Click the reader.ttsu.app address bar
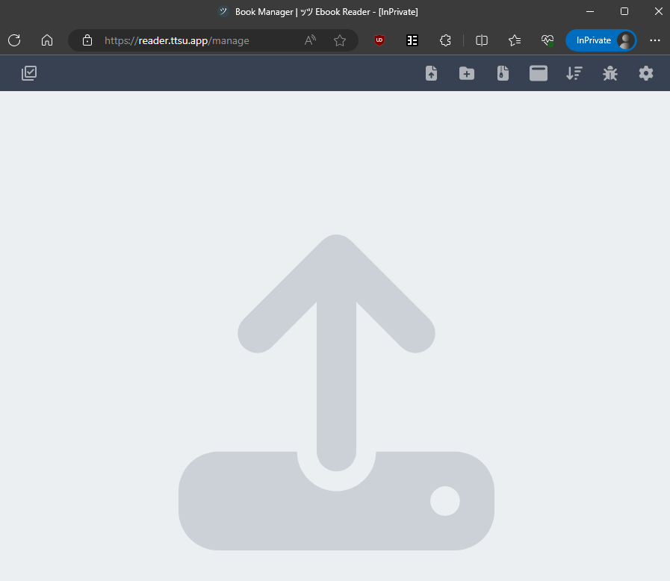 194,40
